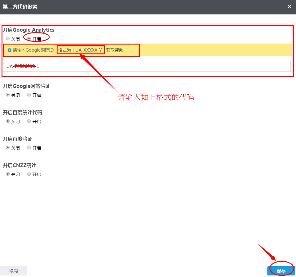
Task: Click the 开启Google Analytics section heading
Action: point(28,30)
